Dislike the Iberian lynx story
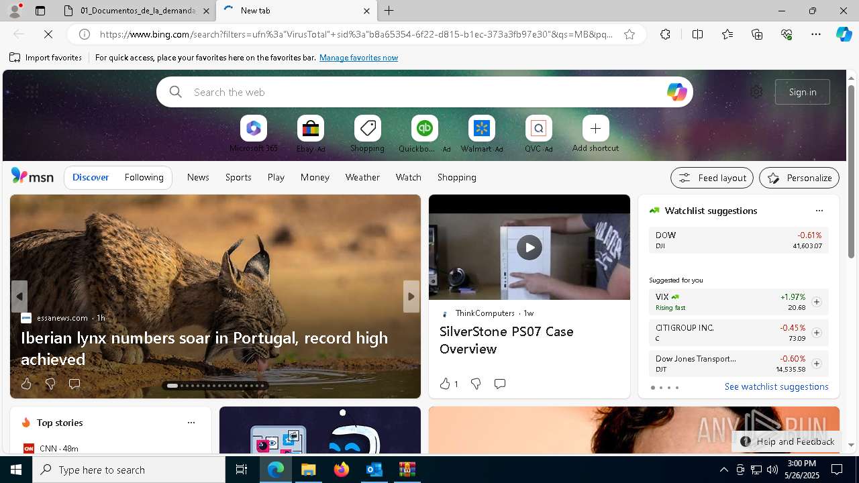Image resolution: width=859 pixels, height=483 pixels. click(x=50, y=384)
